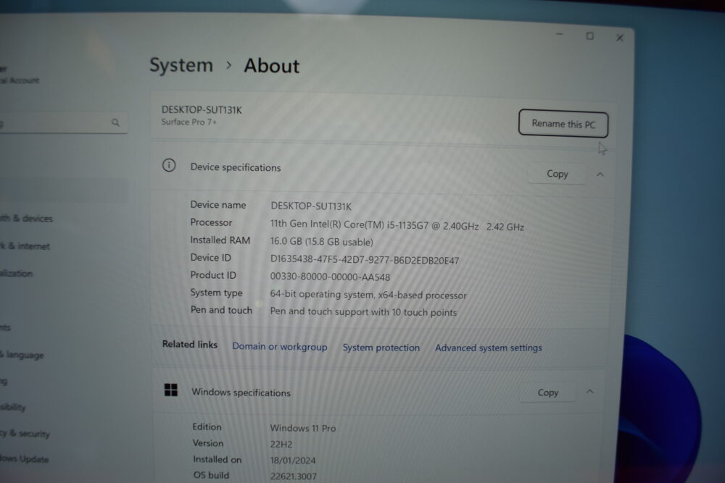The width and height of the screenshot is (725, 483).
Task: Open Personalization in the sidebar
Action: click(x=17, y=273)
